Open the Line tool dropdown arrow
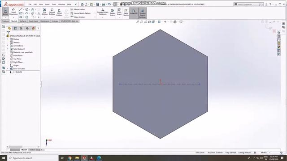The image size is (287, 161). 24,9
